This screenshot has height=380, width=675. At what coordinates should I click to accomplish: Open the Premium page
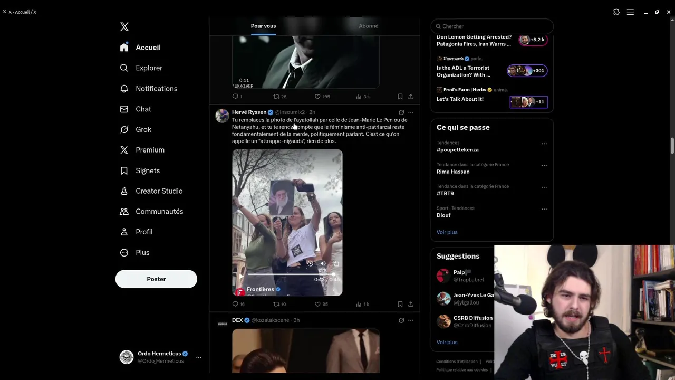pos(142,150)
